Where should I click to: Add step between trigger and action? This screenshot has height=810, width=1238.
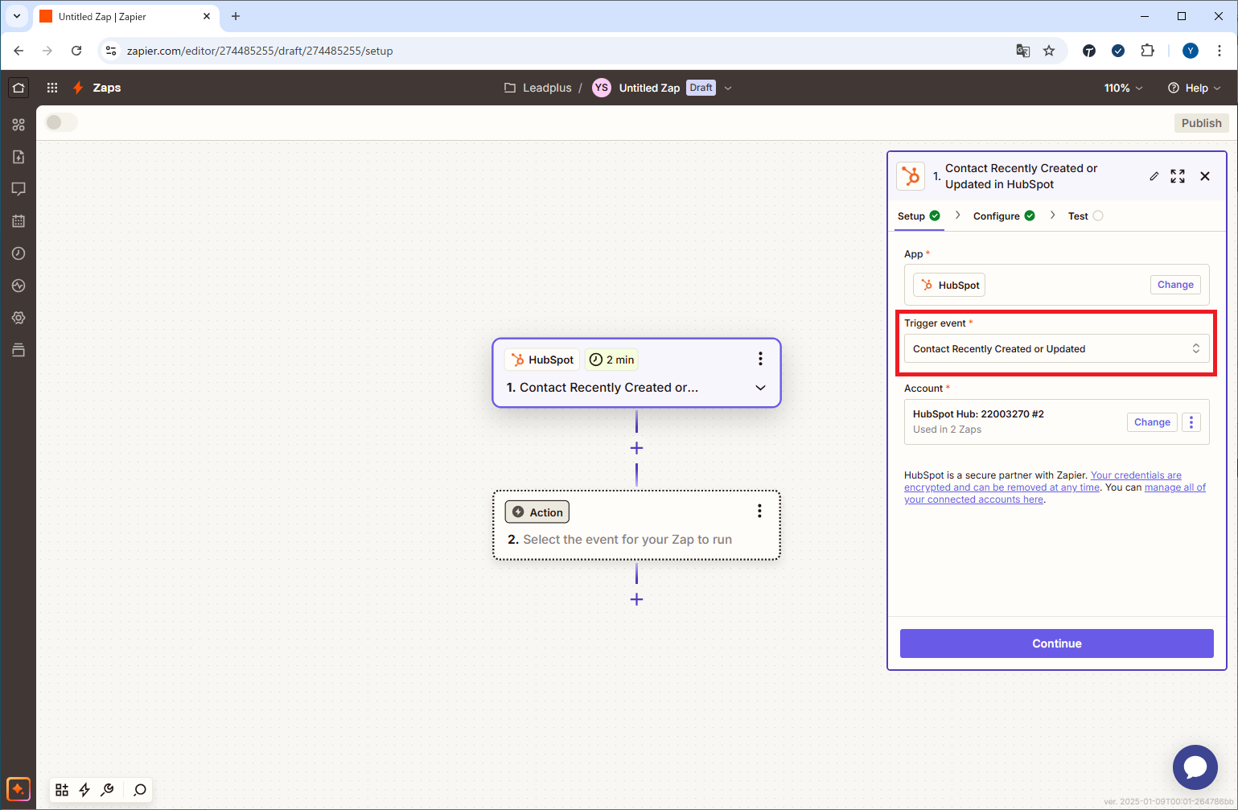coord(636,448)
